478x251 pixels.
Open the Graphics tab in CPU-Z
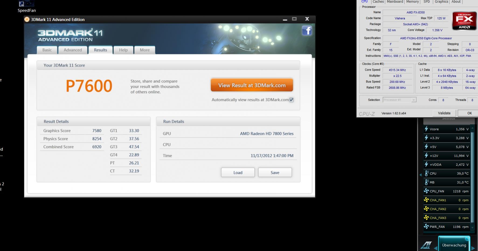tap(441, 2)
